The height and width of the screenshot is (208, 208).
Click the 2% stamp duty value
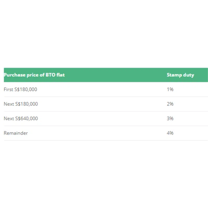point(170,104)
